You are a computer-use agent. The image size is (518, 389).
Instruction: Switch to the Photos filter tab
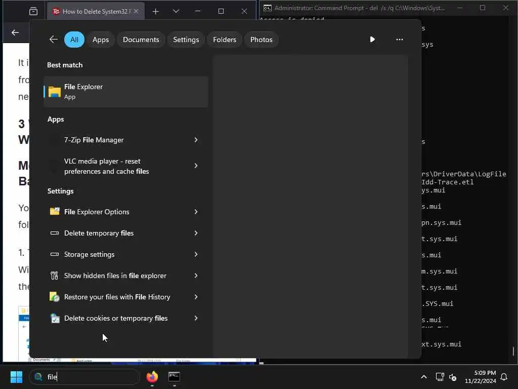pos(262,40)
